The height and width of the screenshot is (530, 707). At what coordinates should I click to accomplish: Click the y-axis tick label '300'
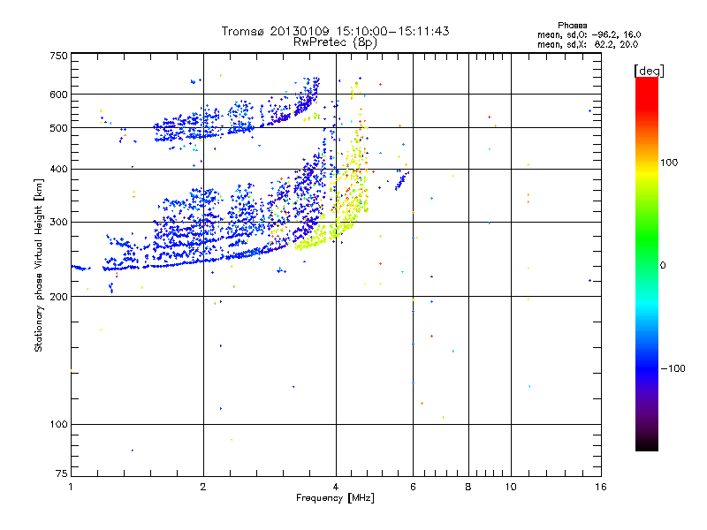(58, 222)
